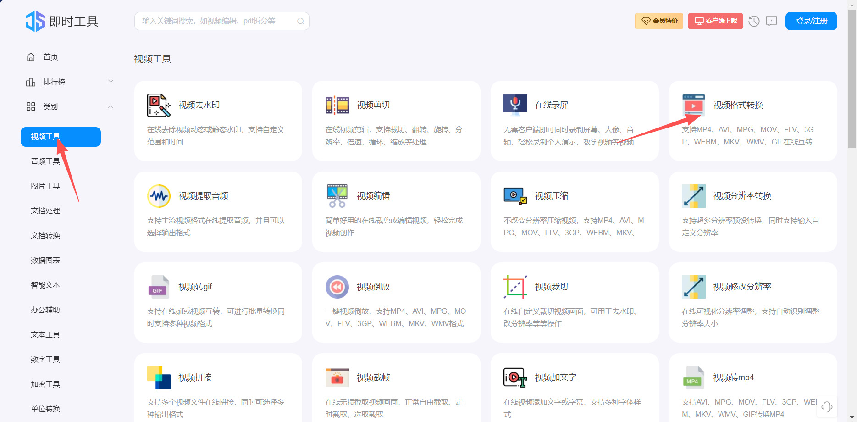The width and height of the screenshot is (857, 422).
Task: Open the 视频修改分辨率 icon
Action: [x=694, y=287]
